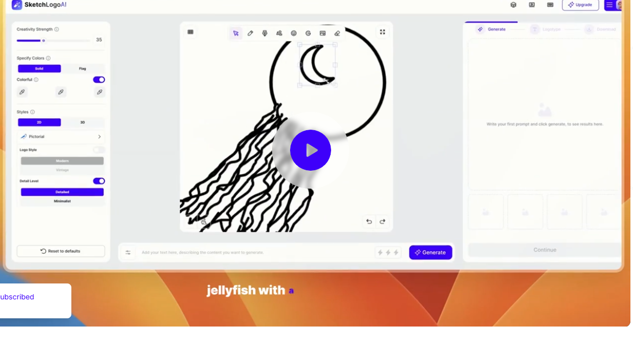The width and height of the screenshot is (633, 346).
Task: Choose the Pen tool in the canvas toolbar
Action: 265,32
